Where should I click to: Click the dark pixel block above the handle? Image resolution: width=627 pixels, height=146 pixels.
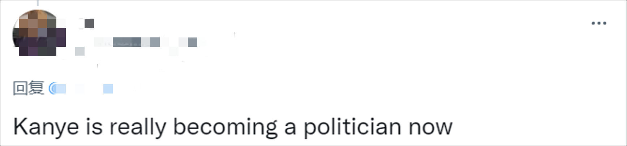click(x=89, y=23)
